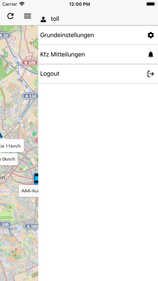
Task: Click the notification bell icon
Action: [x=151, y=55]
